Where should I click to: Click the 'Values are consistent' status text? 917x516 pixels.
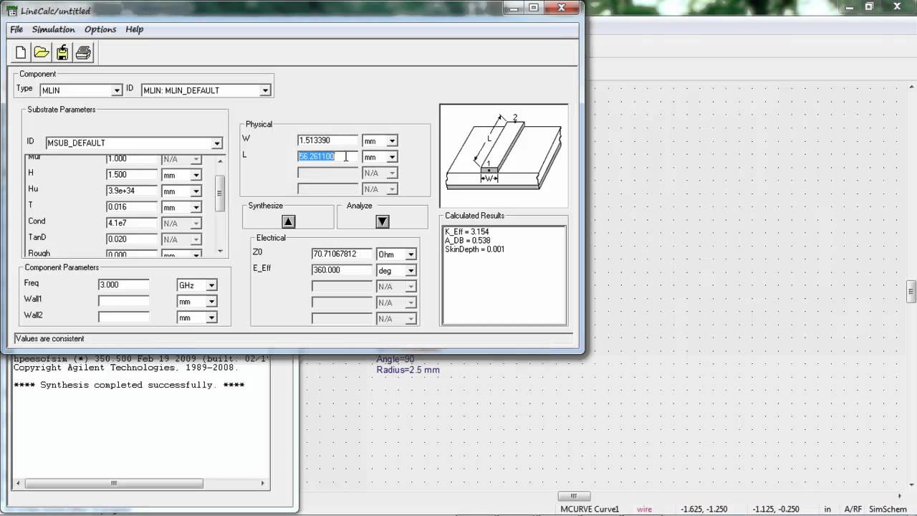click(x=49, y=338)
